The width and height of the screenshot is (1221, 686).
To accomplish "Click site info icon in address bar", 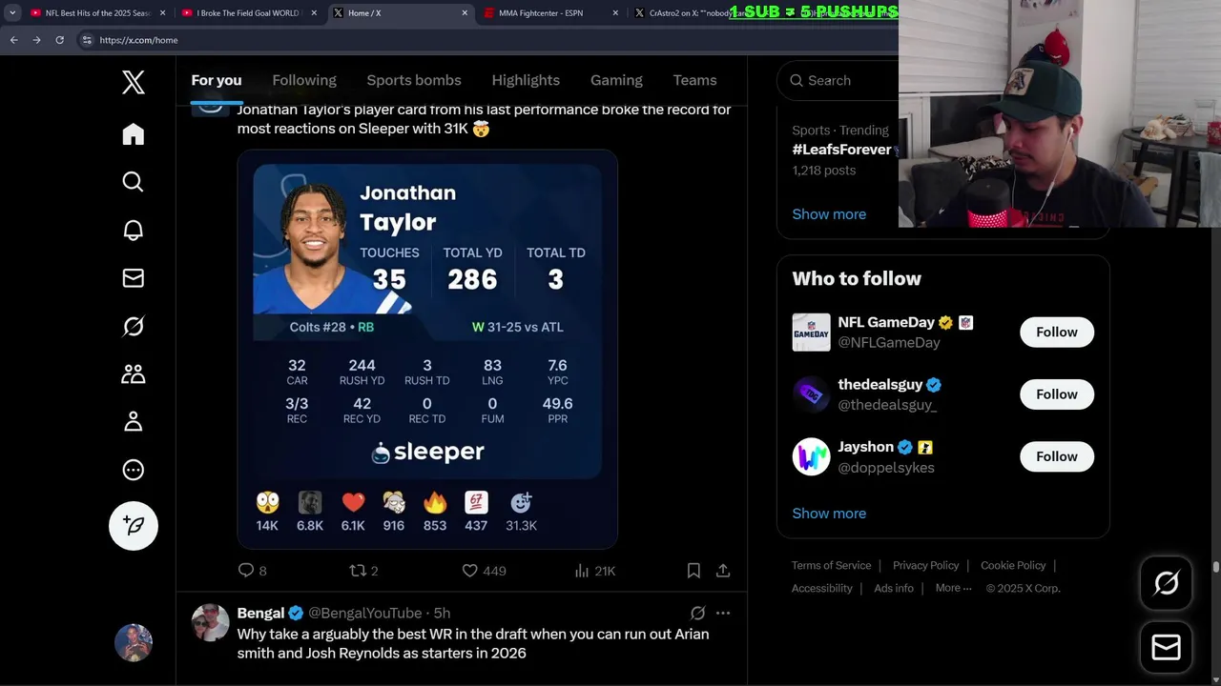I will [87, 40].
